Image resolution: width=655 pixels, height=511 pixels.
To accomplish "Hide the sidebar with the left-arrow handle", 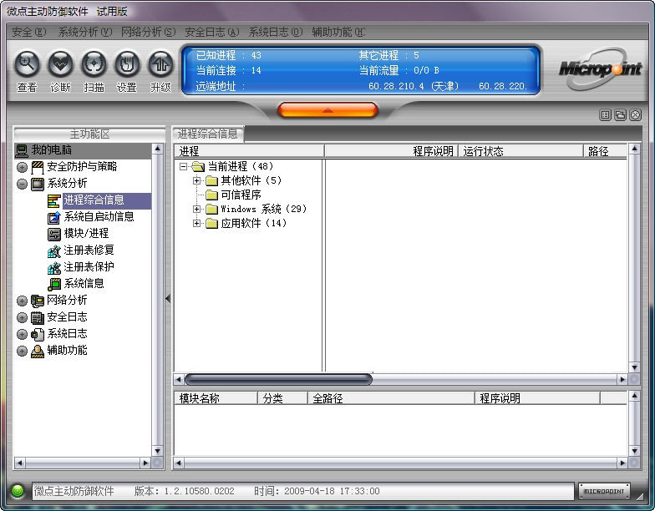I will (168, 299).
